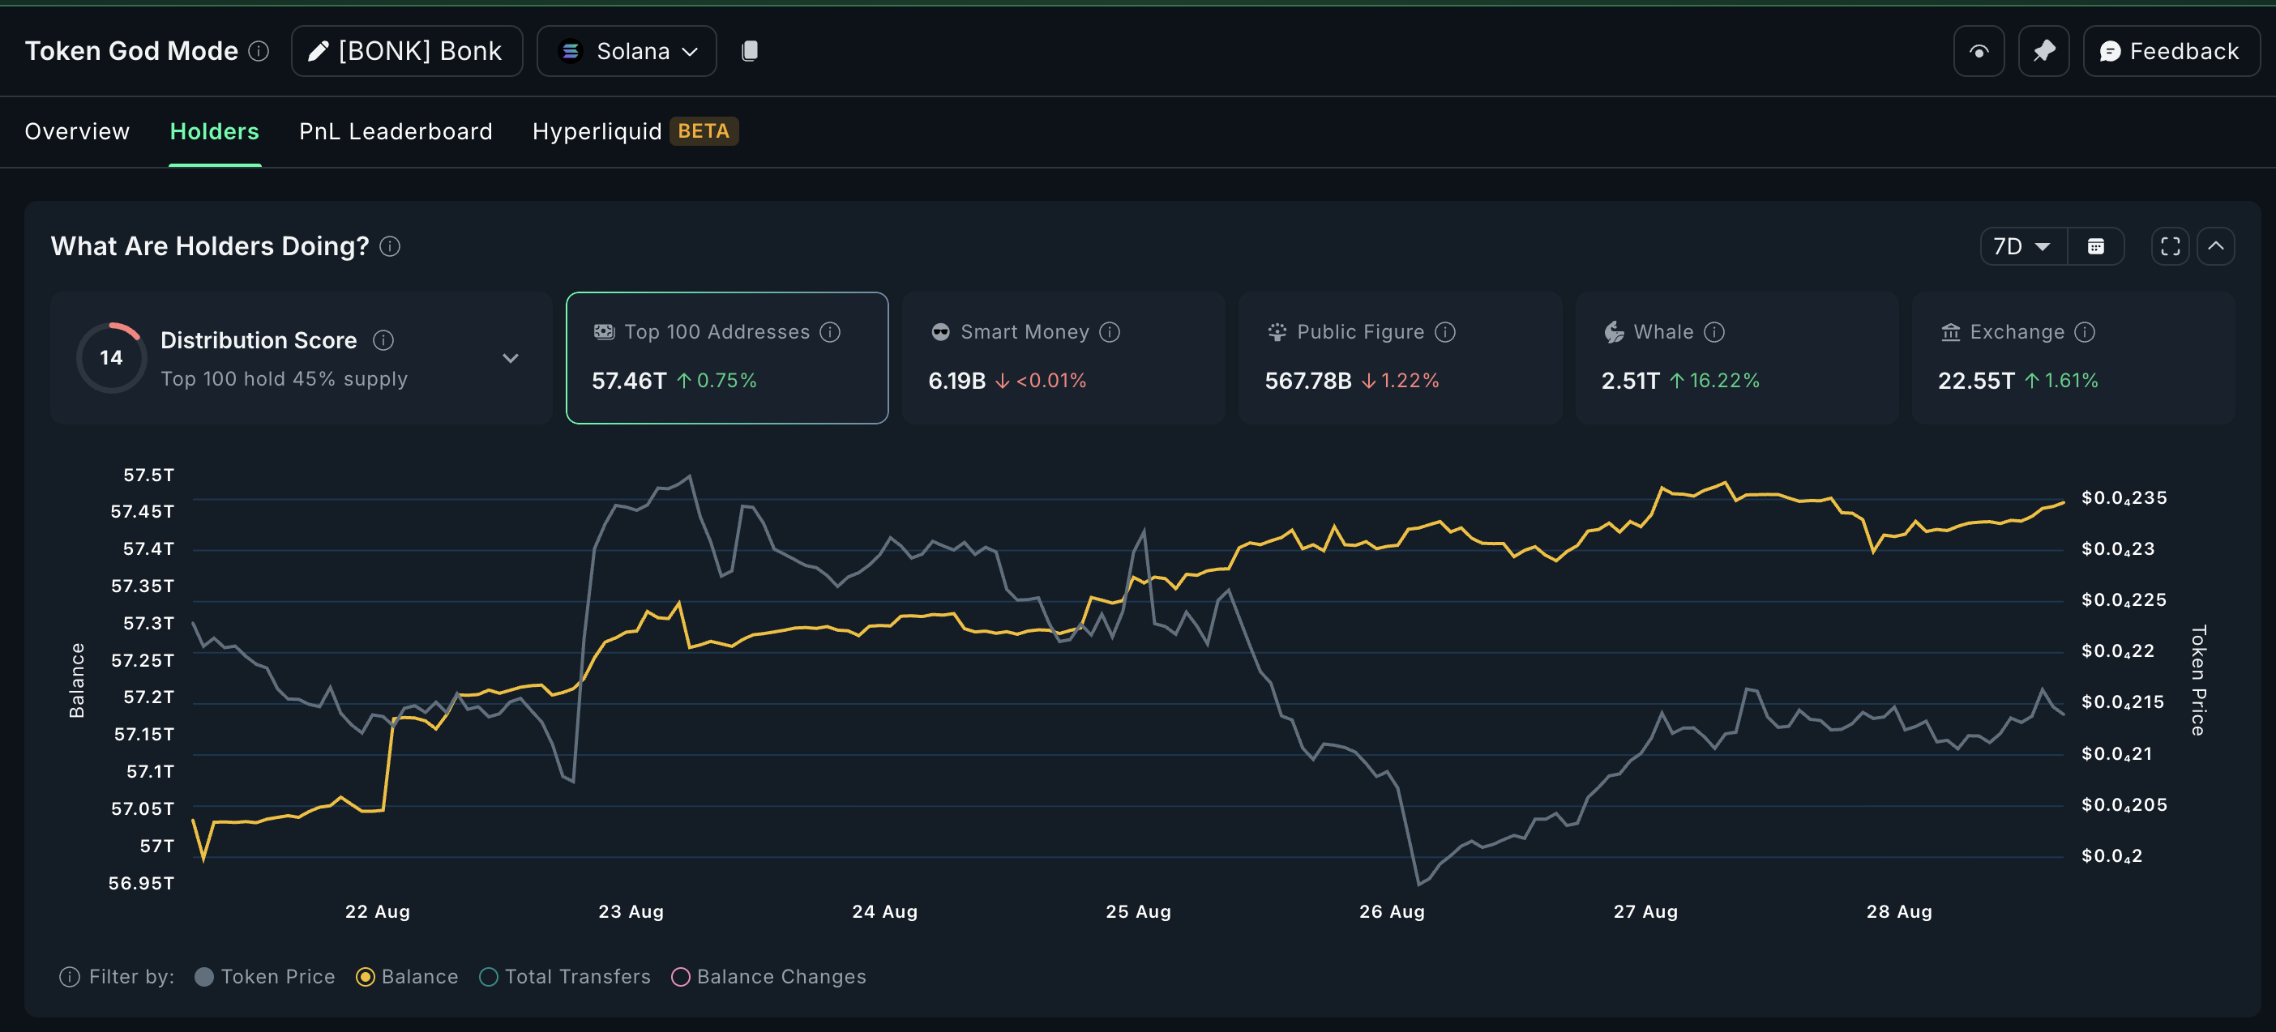
Task: Click the info icon beside Token God Mode
Action: click(x=259, y=51)
